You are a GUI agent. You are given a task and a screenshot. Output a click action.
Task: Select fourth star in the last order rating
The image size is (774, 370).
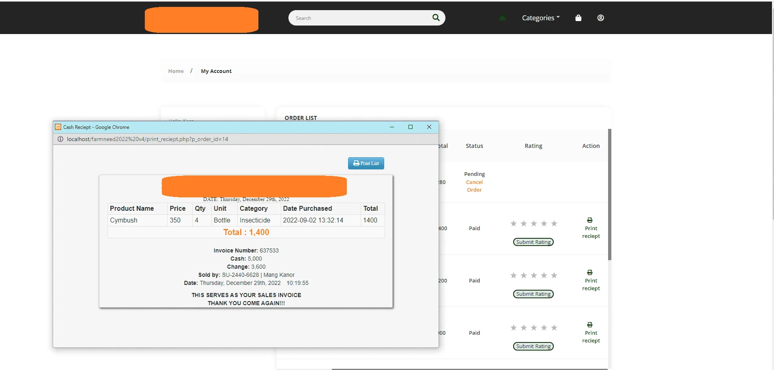(544, 327)
